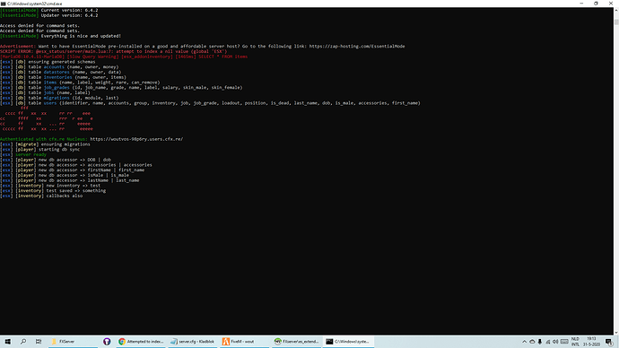
Task: Click 'lastName | last_name' accessor line
Action: coord(69,180)
